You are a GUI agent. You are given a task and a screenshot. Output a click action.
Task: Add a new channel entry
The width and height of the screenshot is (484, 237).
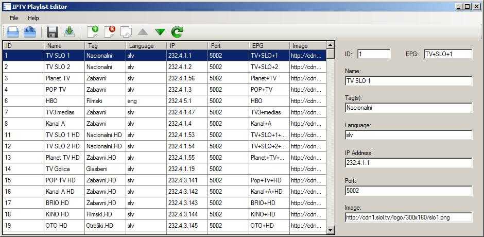93,32
